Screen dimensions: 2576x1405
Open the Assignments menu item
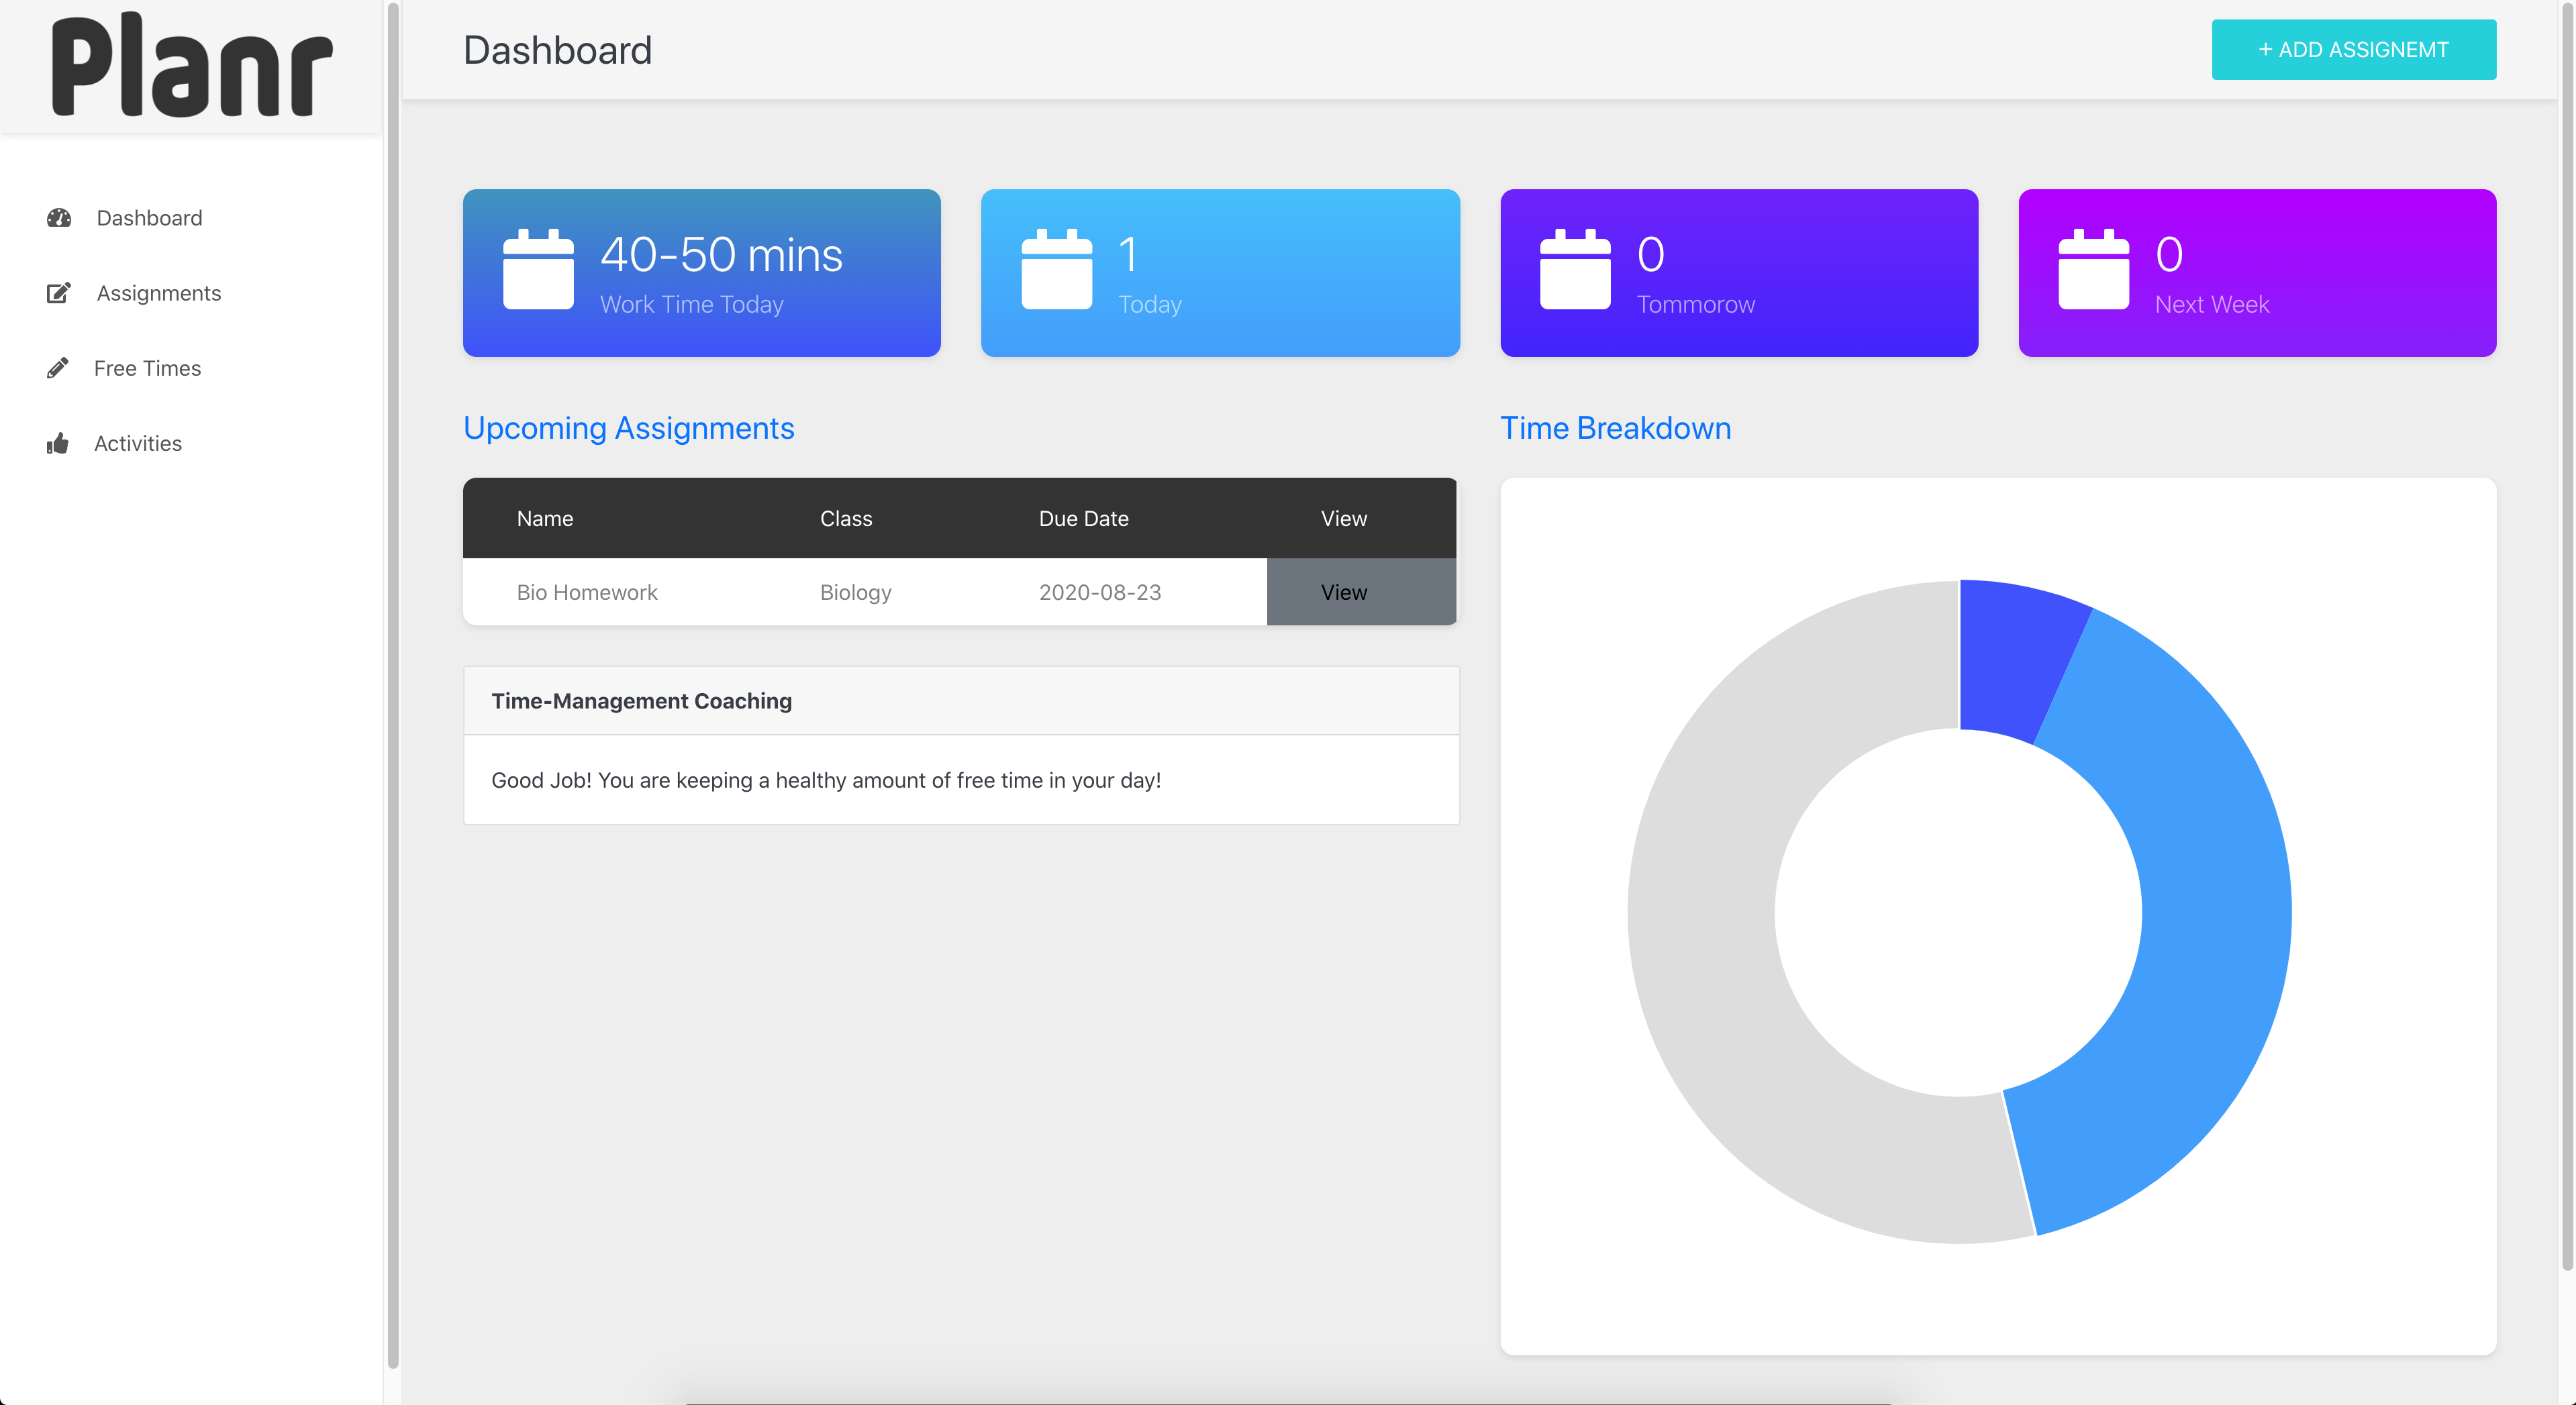point(158,293)
